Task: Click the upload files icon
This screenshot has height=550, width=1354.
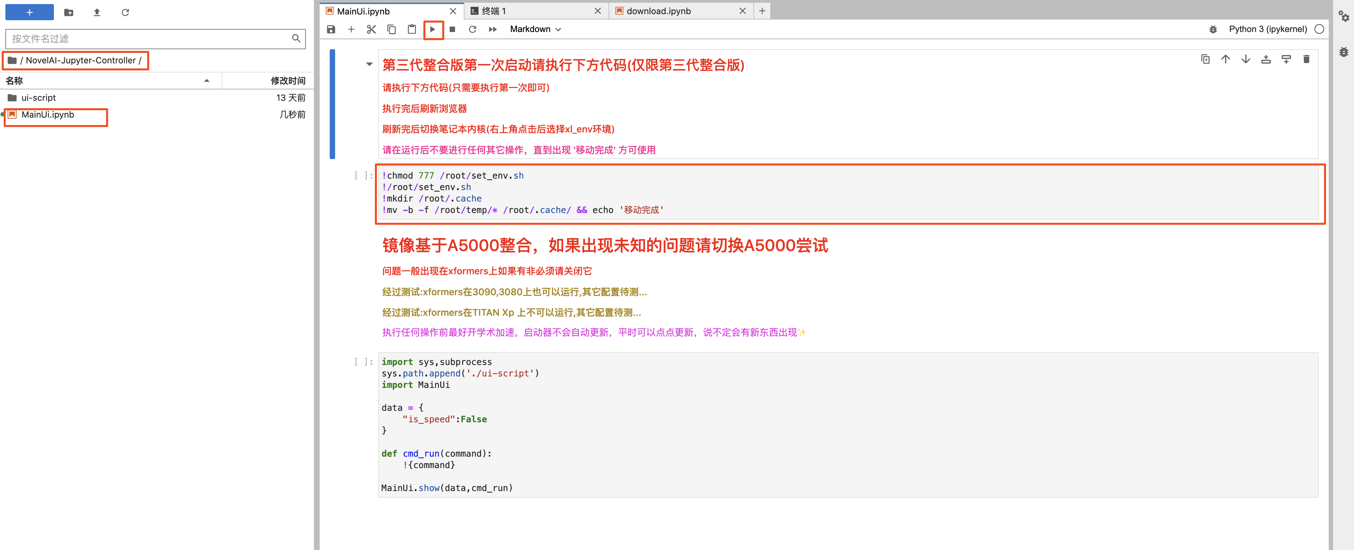Action: 97,12
